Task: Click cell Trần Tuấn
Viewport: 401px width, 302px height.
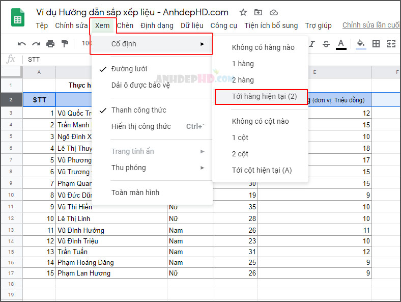Action: pyautogui.click(x=111, y=252)
